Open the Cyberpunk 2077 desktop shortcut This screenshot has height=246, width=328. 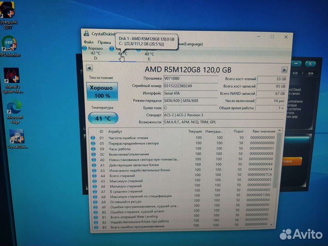pos(8,15)
